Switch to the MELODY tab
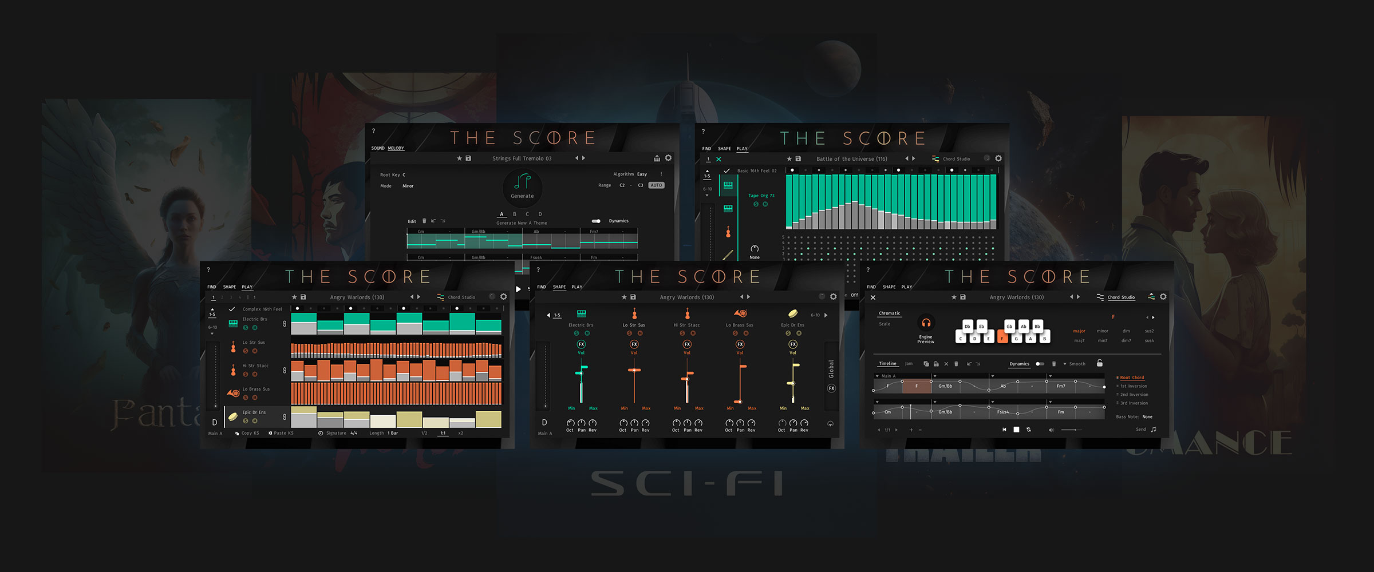 tap(396, 148)
